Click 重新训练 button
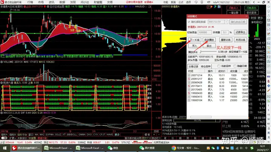 pos(226,40)
